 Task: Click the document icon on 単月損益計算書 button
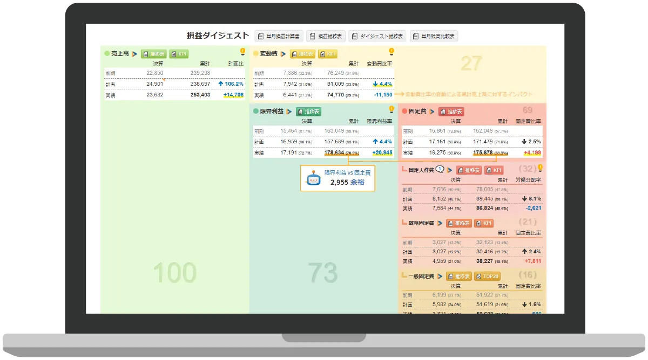tap(261, 36)
